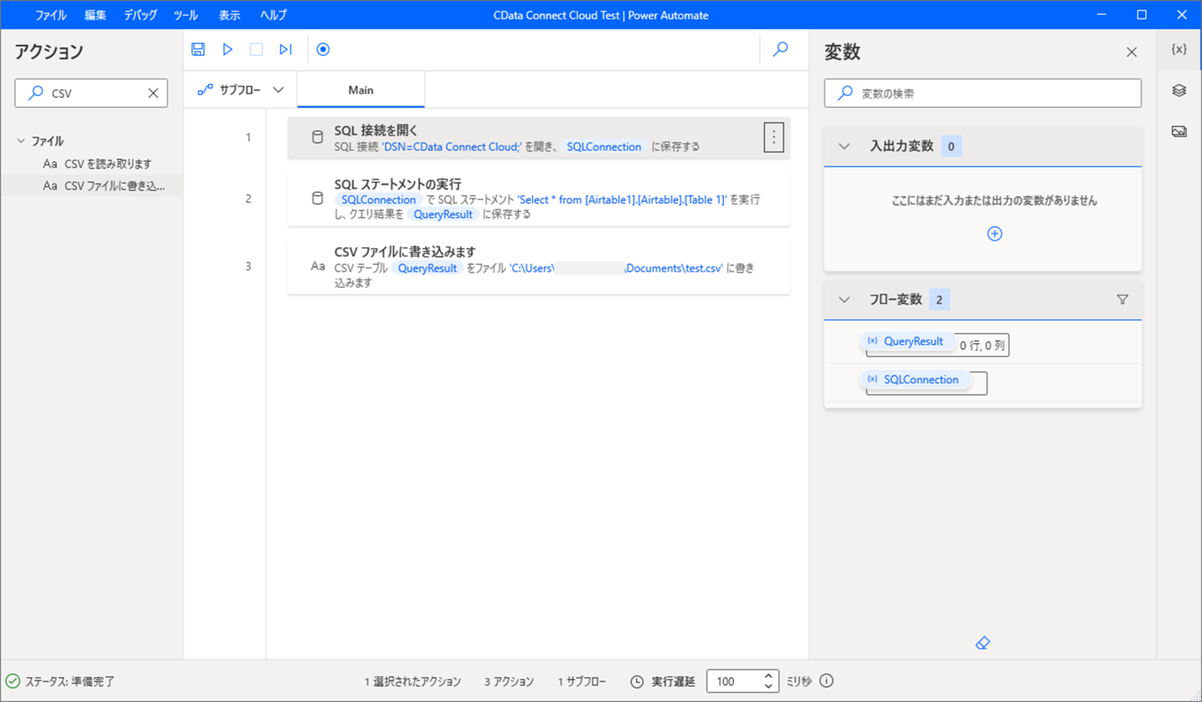
Task: Toggle the filter on フロー変数
Action: (x=1122, y=299)
